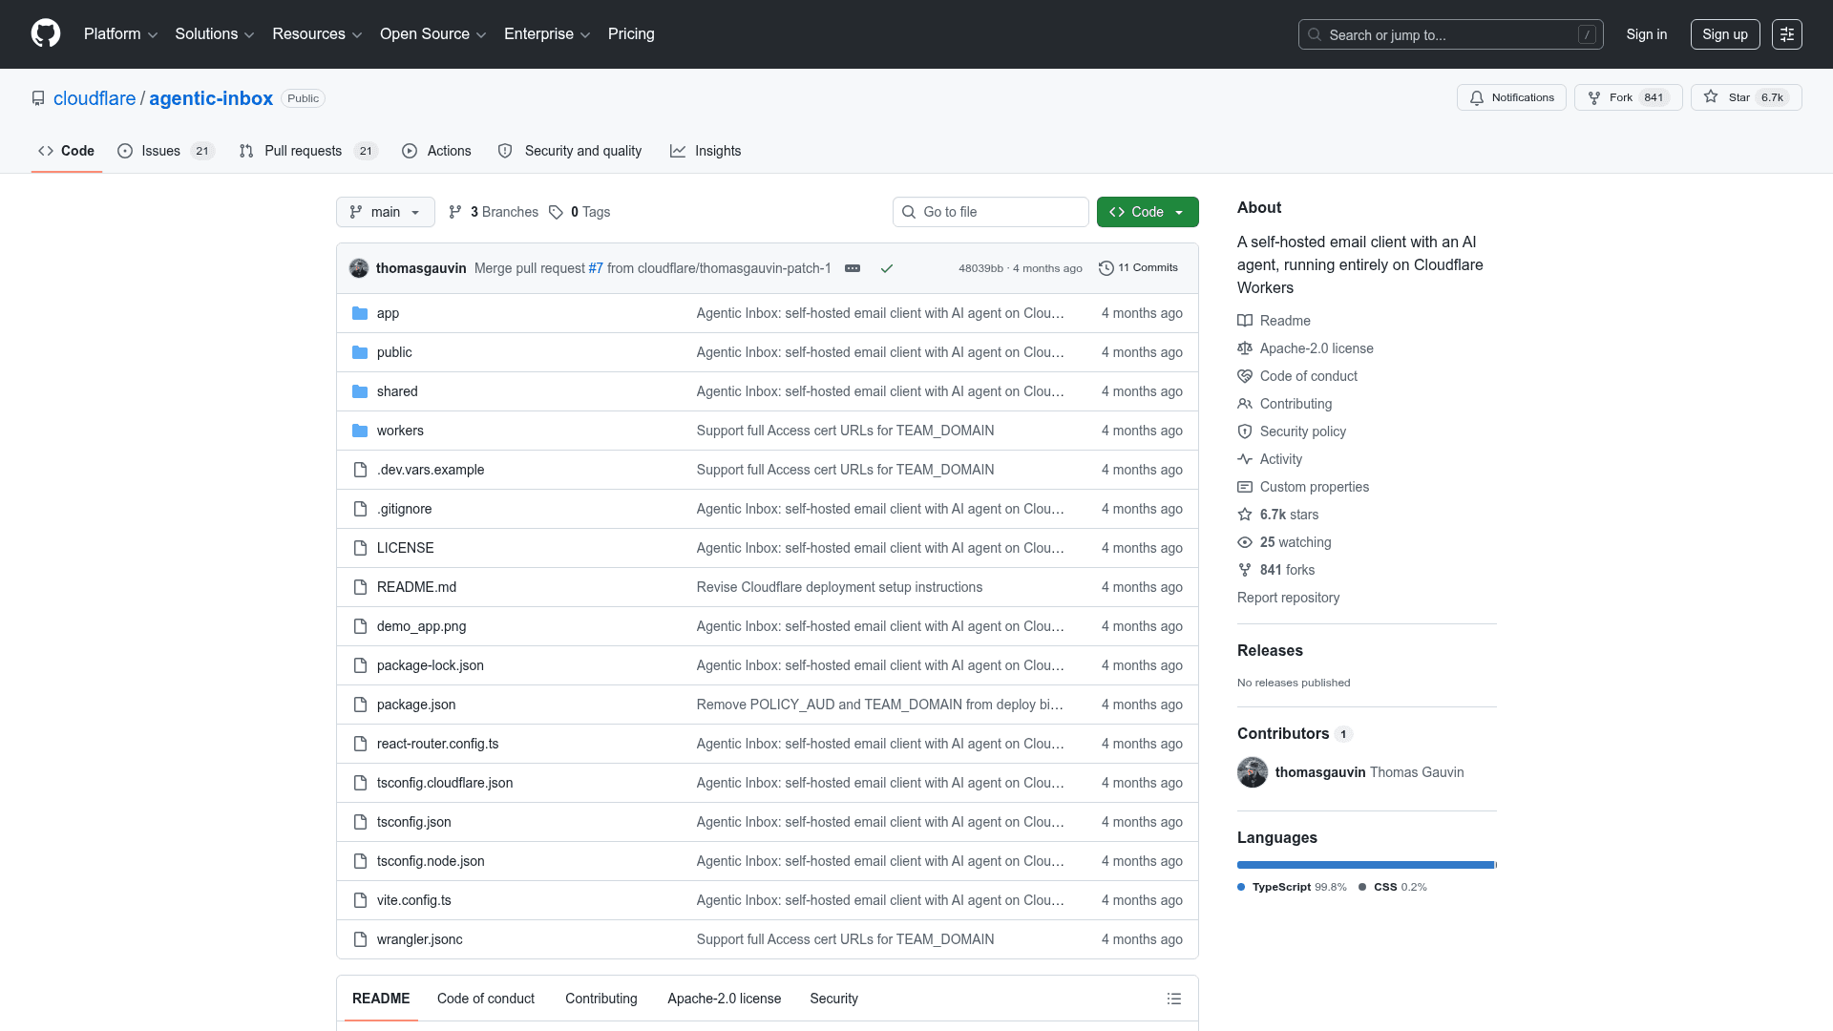
Task: Click the Notifications button
Action: click(x=1511, y=97)
